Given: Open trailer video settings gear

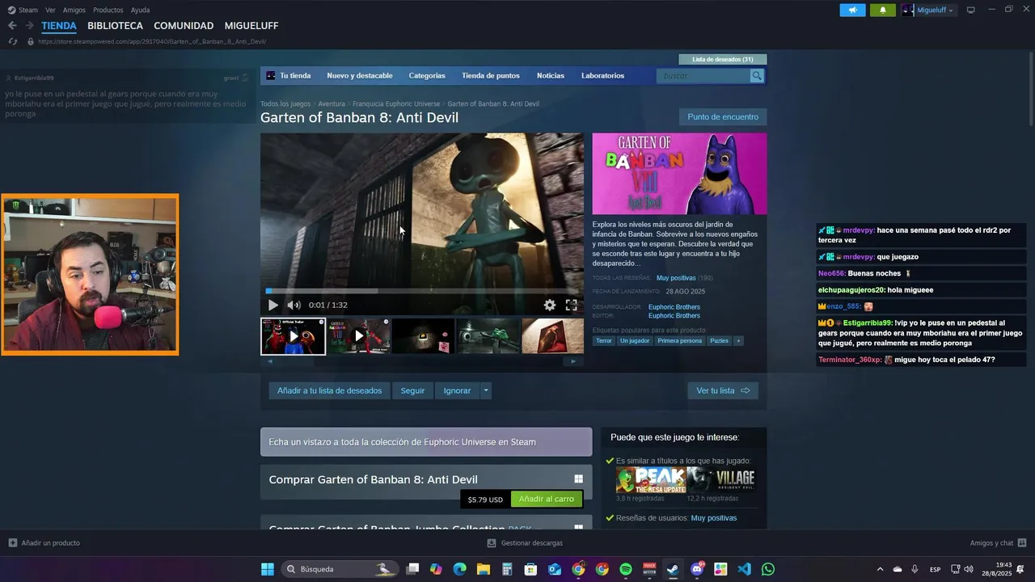Looking at the screenshot, I should (550, 305).
